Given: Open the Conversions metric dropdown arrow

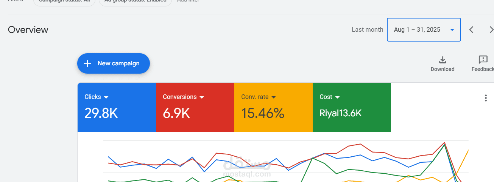Looking at the screenshot, I should coord(202,97).
